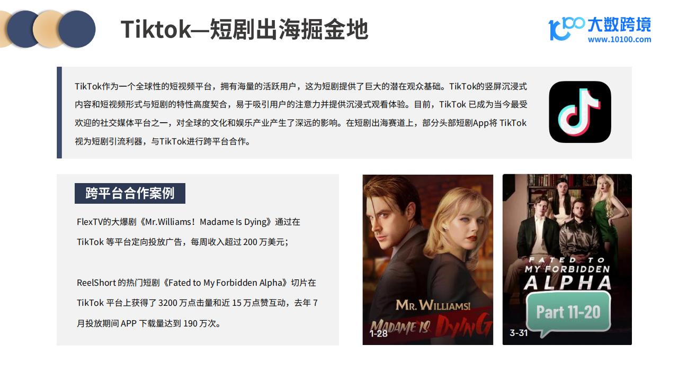Image resolution: width=678 pixels, height=381 pixels.
Task: Click the TikTok introduction paragraph
Action: [301, 113]
